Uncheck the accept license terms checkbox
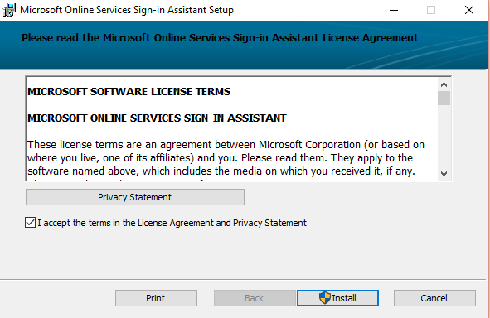This screenshot has width=490, height=318. [30, 223]
